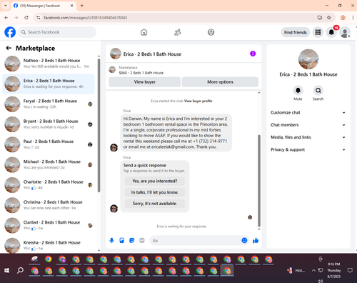Open Faryal - 2 Beds 1 Bath House chat
This screenshot has width=357, height=283.
point(49,104)
